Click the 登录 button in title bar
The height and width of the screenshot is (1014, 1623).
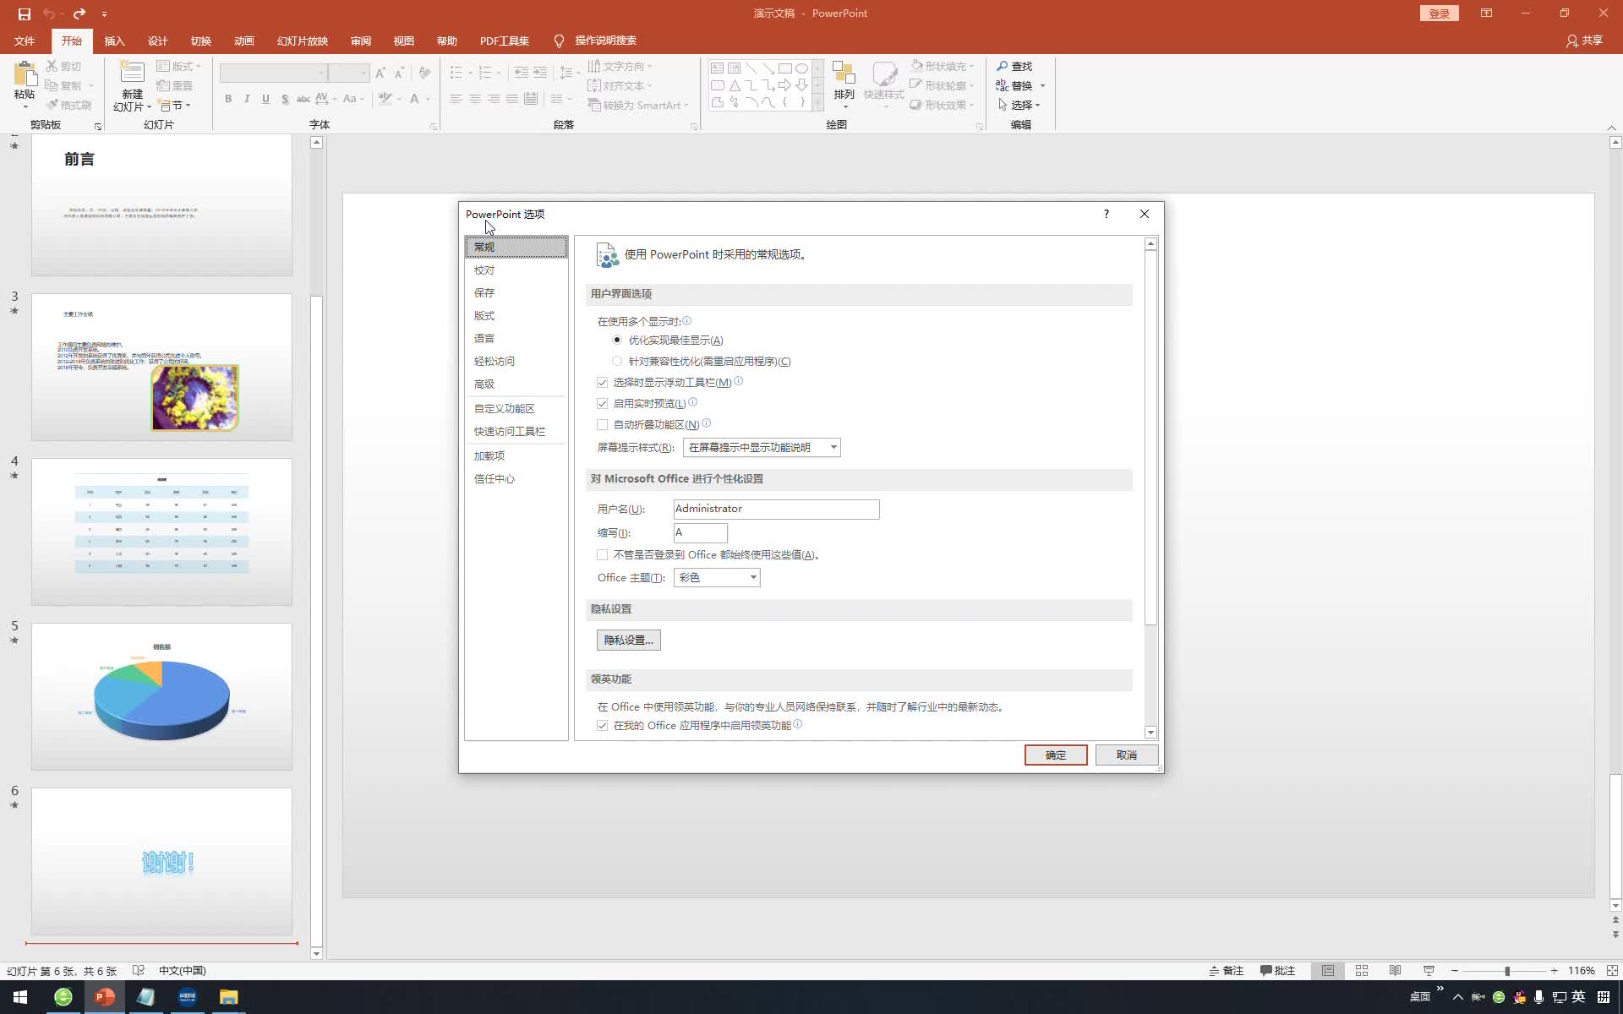point(1439,14)
